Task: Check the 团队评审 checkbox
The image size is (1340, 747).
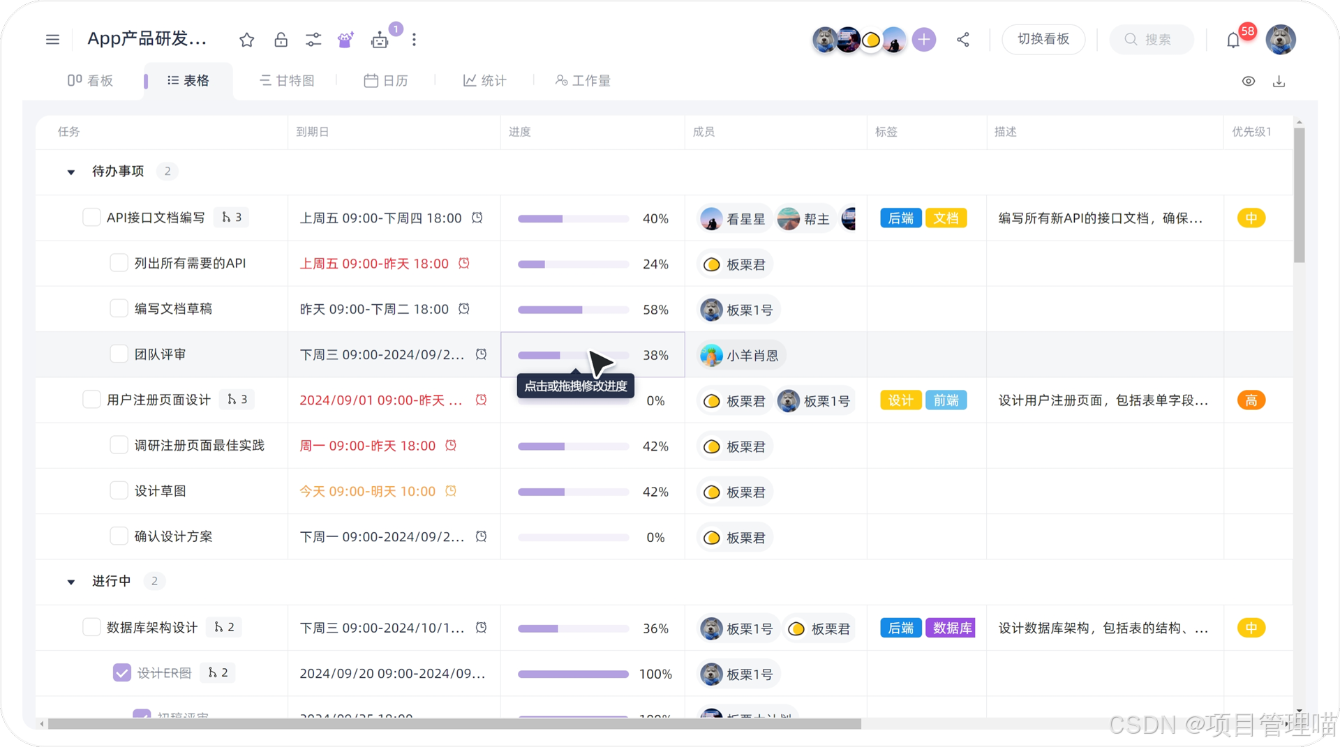Action: [119, 354]
